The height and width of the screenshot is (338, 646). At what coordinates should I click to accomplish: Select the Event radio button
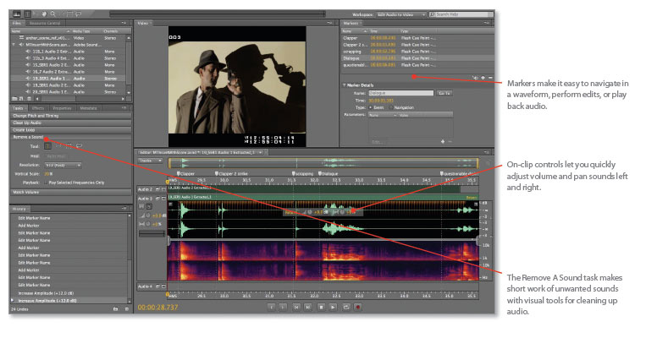[x=371, y=108]
